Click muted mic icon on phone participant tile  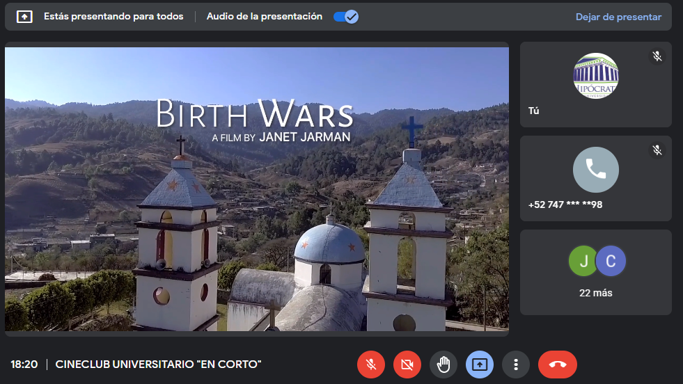click(657, 150)
